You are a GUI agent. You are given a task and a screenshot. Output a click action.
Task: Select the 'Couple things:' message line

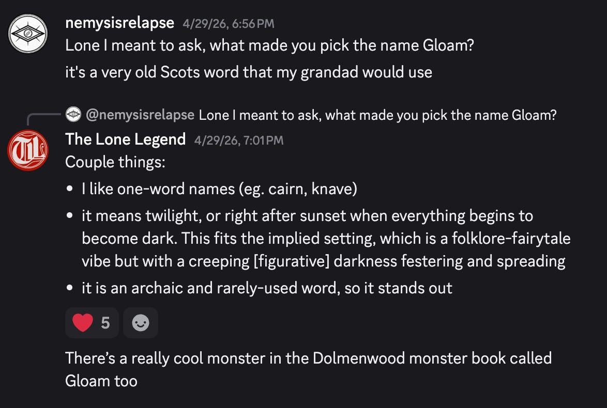click(115, 162)
